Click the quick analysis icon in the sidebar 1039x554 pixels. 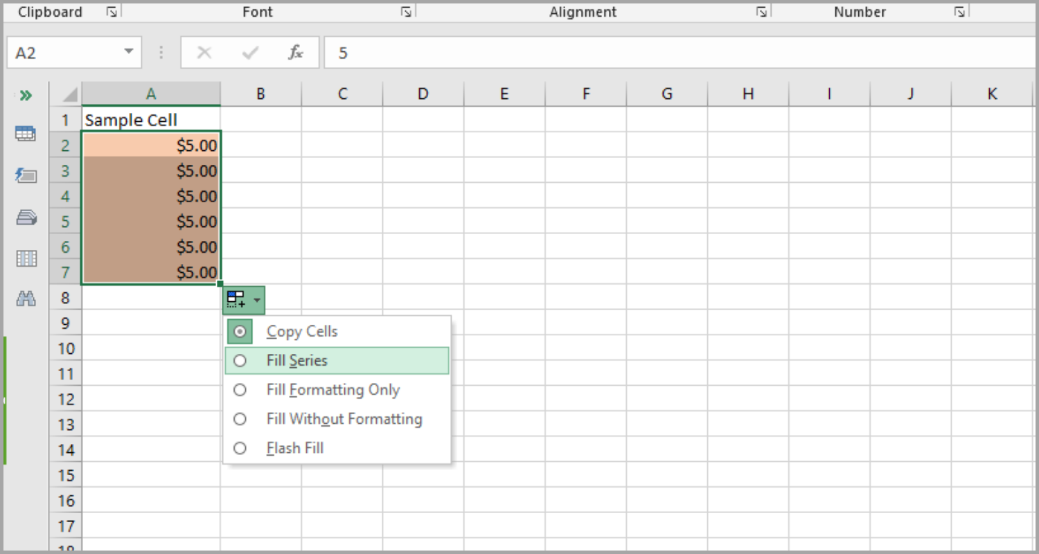(x=26, y=176)
